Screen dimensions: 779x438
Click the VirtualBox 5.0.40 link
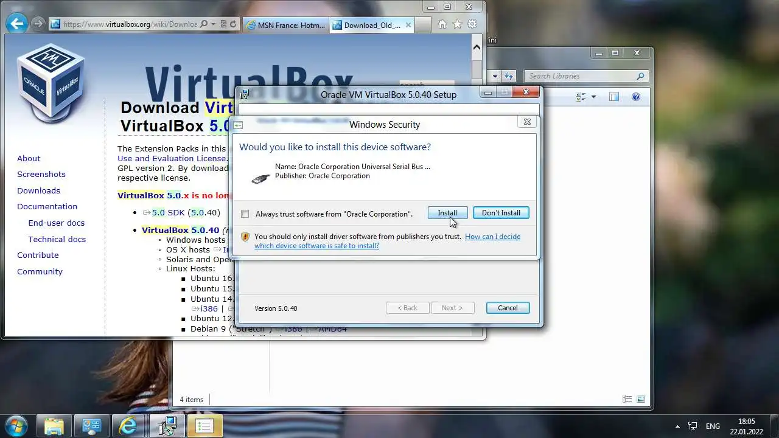180,230
